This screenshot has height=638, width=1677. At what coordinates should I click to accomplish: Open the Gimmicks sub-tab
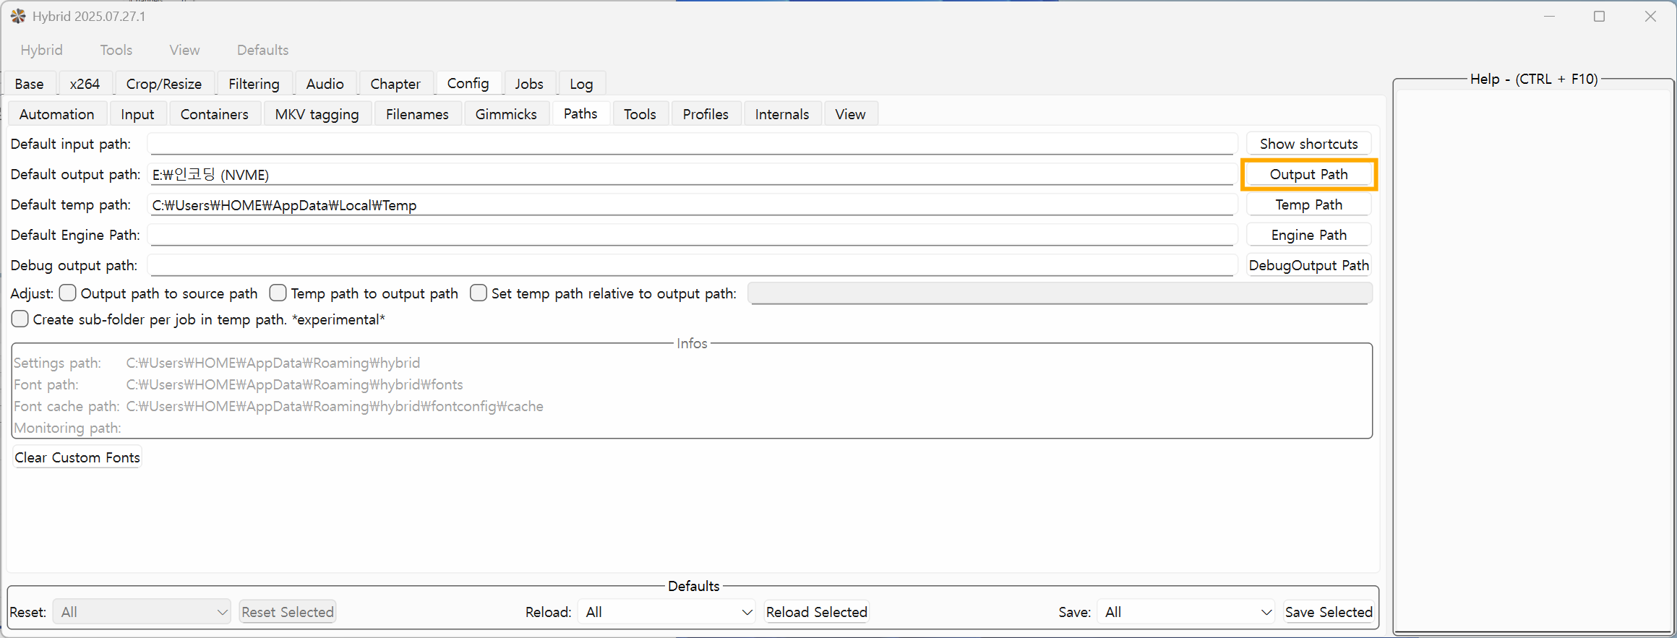point(506,114)
